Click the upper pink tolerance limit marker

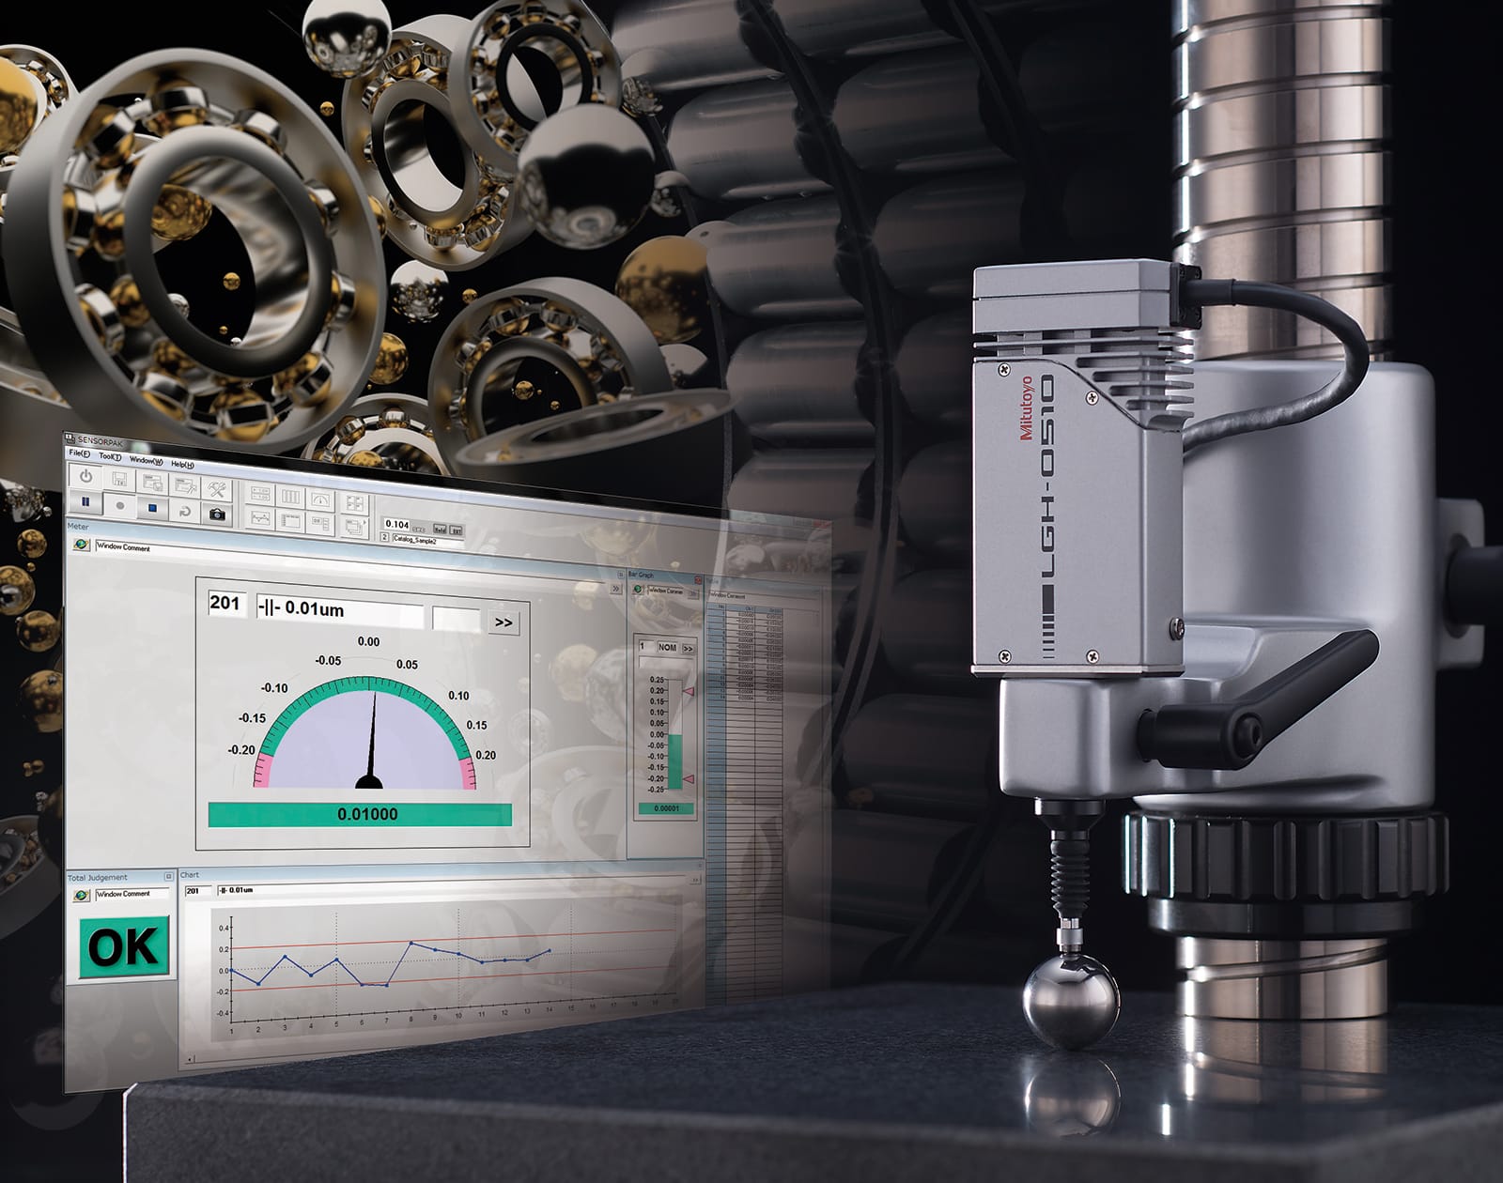coord(688,691)
